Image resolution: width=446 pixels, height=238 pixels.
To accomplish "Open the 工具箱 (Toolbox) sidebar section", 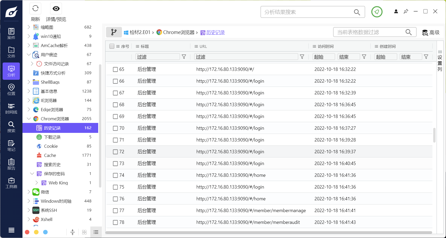I will (11, 183).
